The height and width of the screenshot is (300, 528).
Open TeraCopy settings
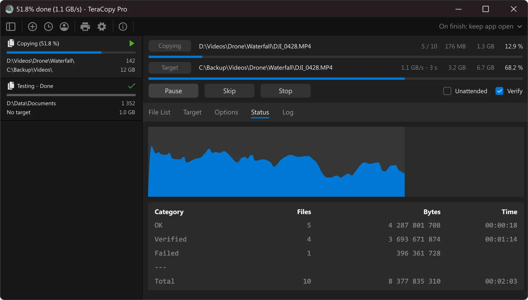(x=102, y=27)
